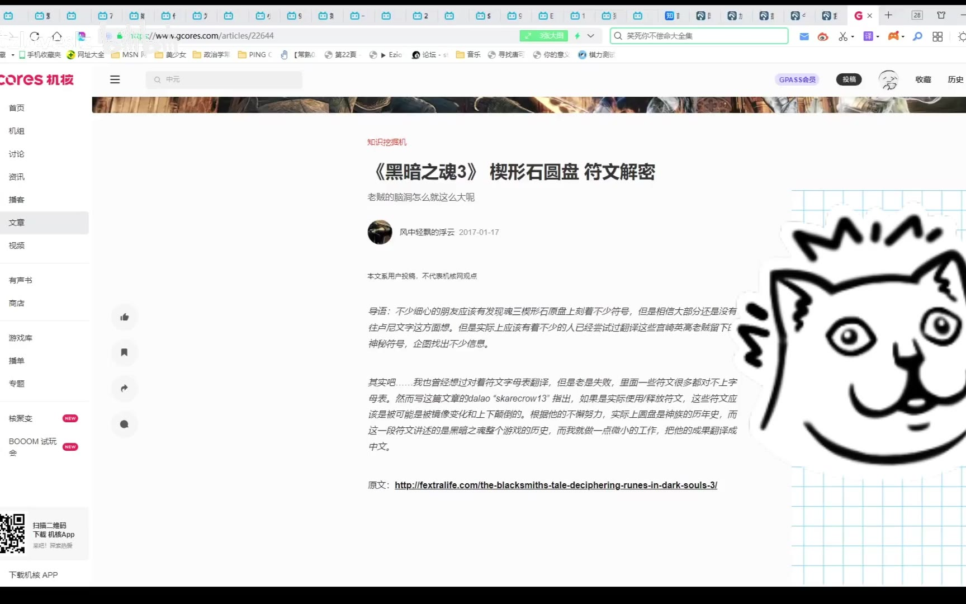Image resolution: width=966 pixels, height=604 pixels.
Task: Click the blue key password icon
Action: pyautogui.click(x=917, y=36)
